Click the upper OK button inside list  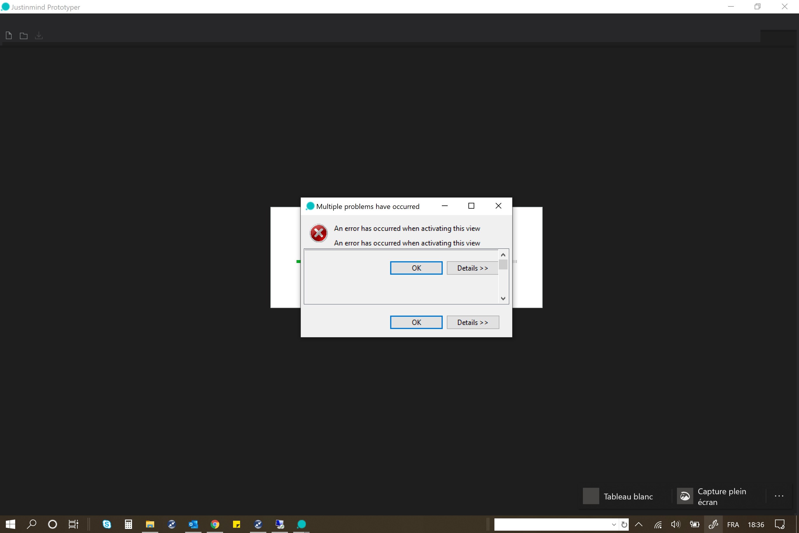(x=416, y=268)
